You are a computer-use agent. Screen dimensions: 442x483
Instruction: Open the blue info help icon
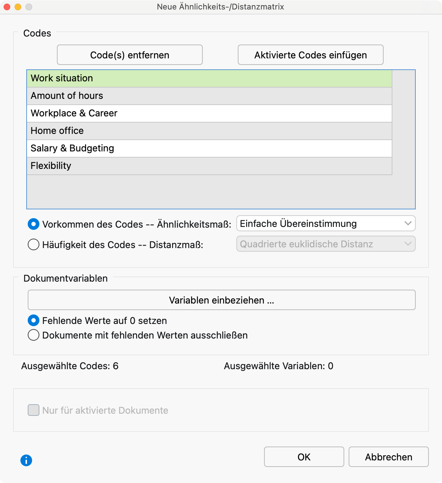26,460
